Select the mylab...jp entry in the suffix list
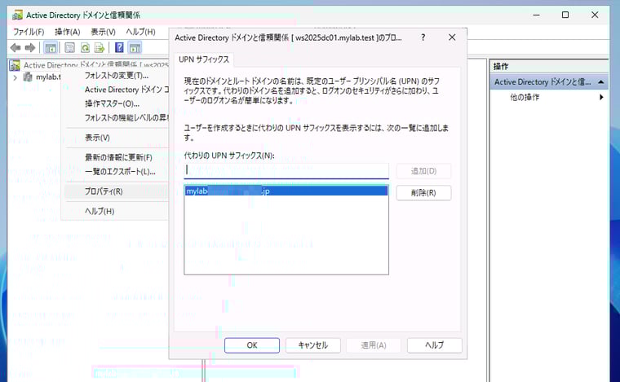The height and width of the screenshot is (382, 620). pos(286,191)
